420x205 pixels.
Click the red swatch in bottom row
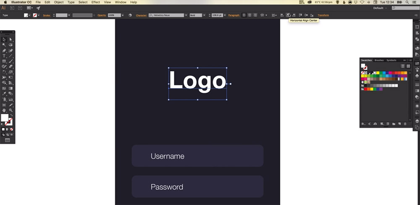366,89
